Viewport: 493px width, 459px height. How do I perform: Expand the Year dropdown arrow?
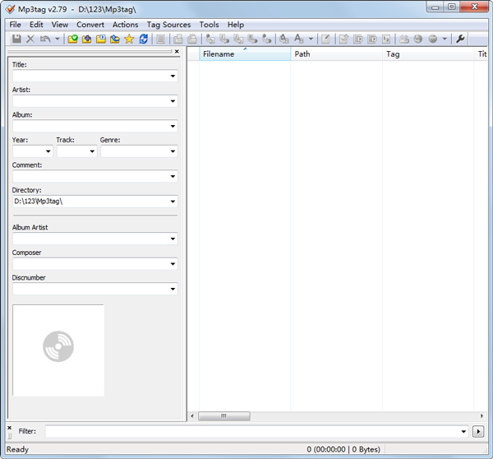48,151
